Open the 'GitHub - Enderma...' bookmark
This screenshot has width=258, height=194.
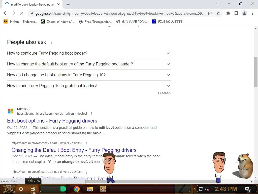click(20, 21)
